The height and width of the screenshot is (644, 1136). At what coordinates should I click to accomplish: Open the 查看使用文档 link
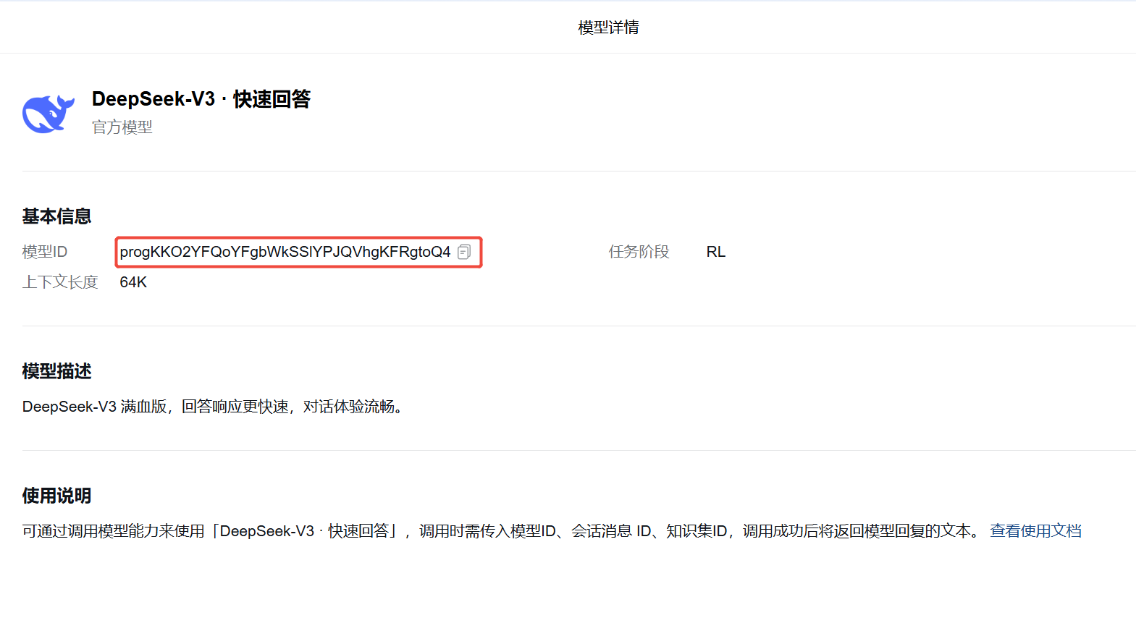pyautogui.click(x=1035, y=531)
